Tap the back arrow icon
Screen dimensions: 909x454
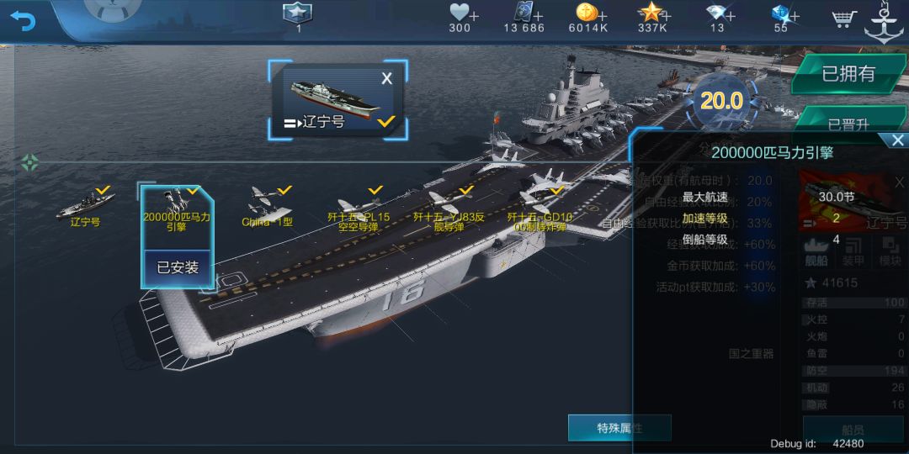[24, 20]
